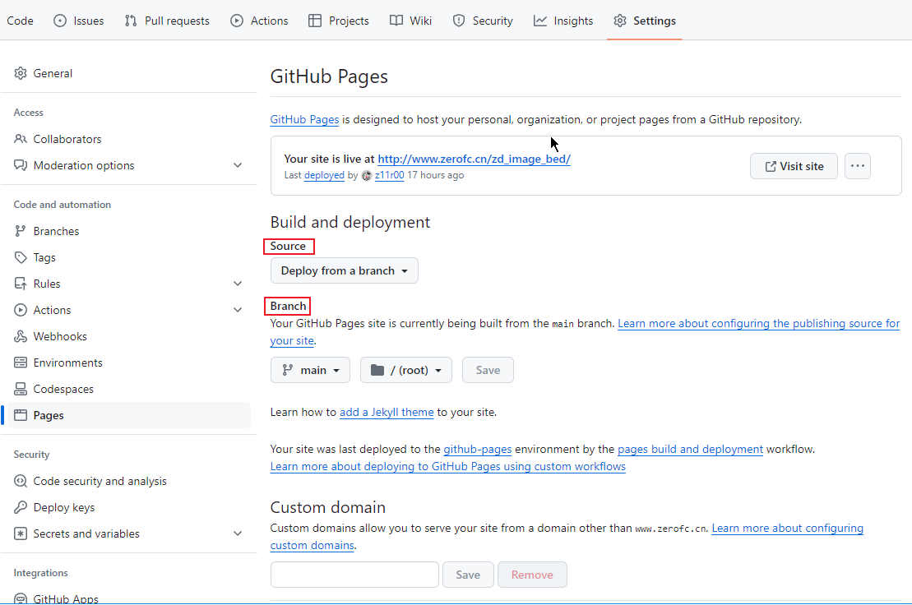Click the custom domain text field

point(354,575)
